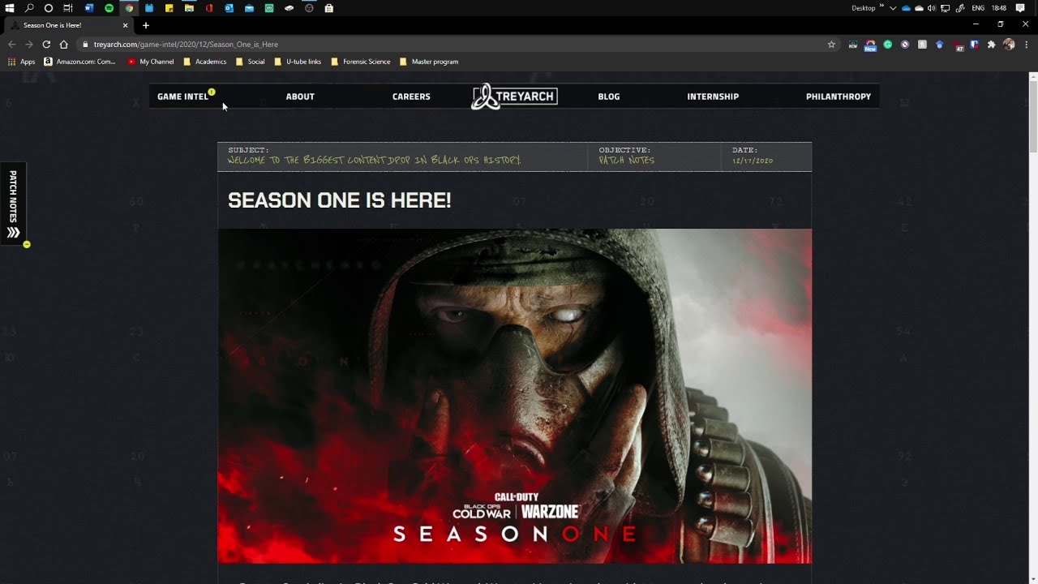The width and height of the screenshot is (1038, 584).
Task: Expand the PATCH NOTES side panel
Action: pyautogui.click(x=13, y=204)
